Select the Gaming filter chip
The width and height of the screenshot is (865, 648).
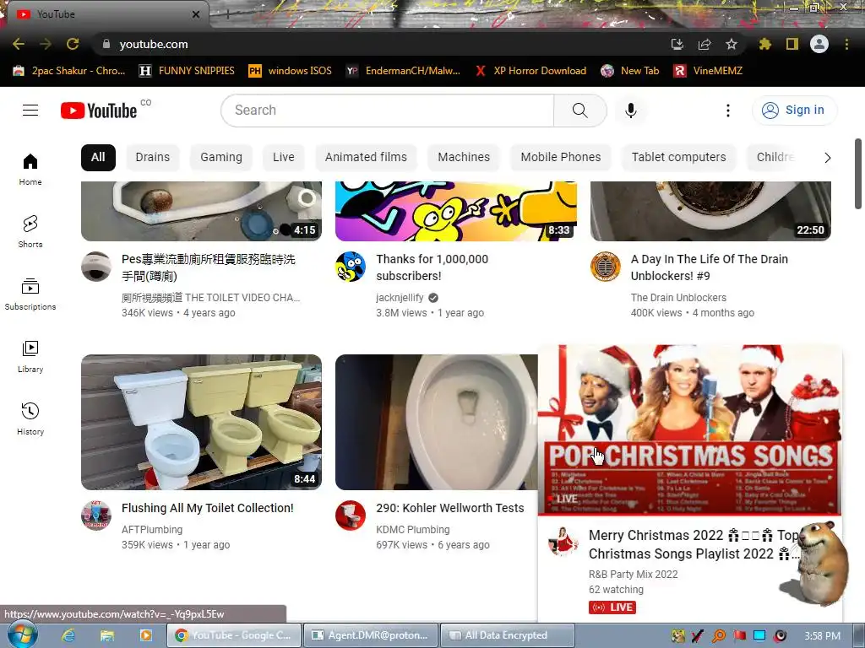point(221,158)
